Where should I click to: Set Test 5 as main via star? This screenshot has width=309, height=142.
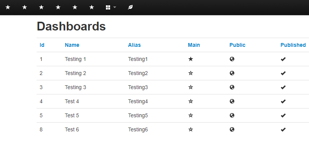(191, 115)
